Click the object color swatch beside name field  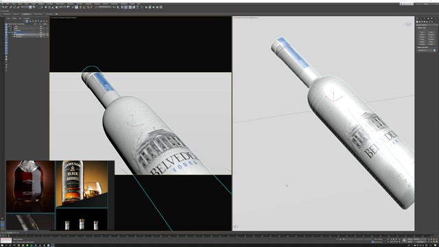pos(434,50)
